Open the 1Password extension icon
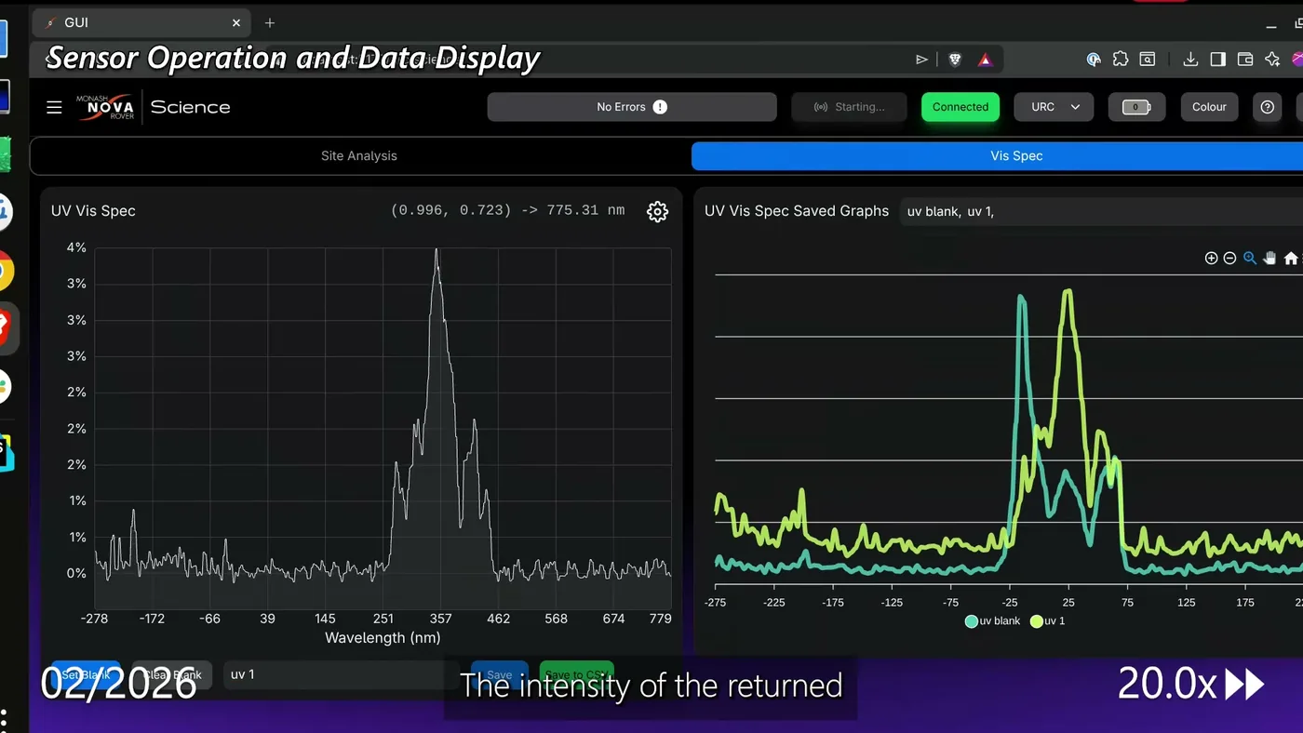Screen dimensions: 1303x733 [x=1094, y=60]
